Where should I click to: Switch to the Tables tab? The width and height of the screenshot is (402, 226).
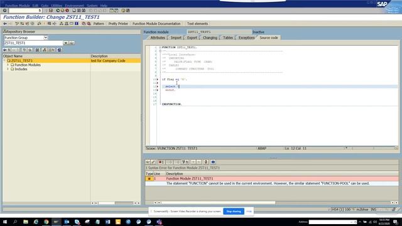coord(227,38)
